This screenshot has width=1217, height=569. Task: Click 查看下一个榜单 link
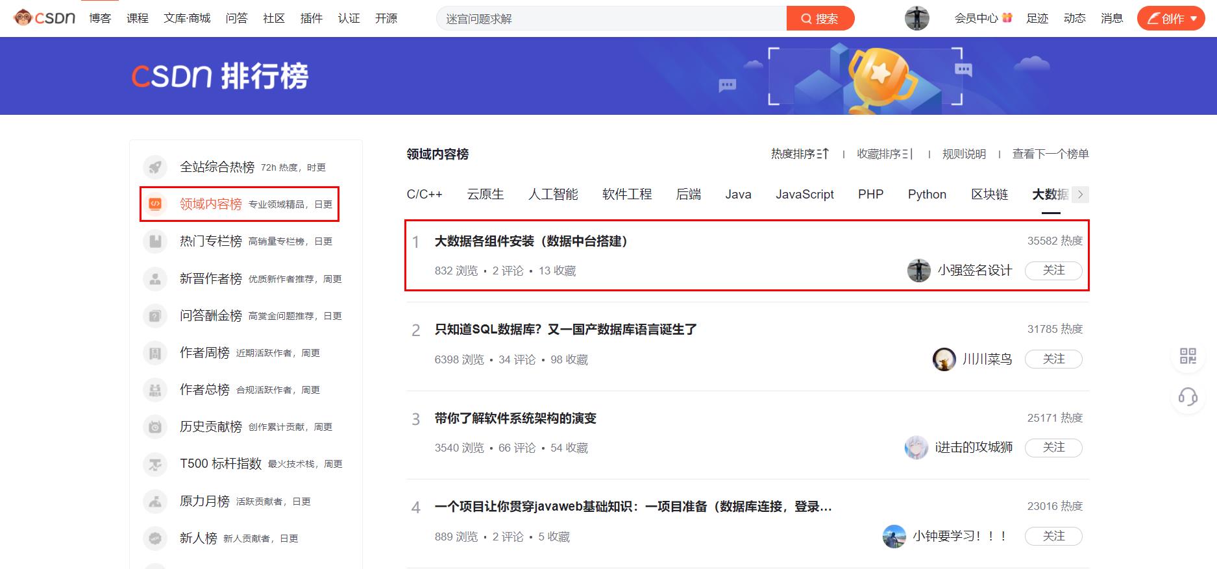pos(1051,154)
